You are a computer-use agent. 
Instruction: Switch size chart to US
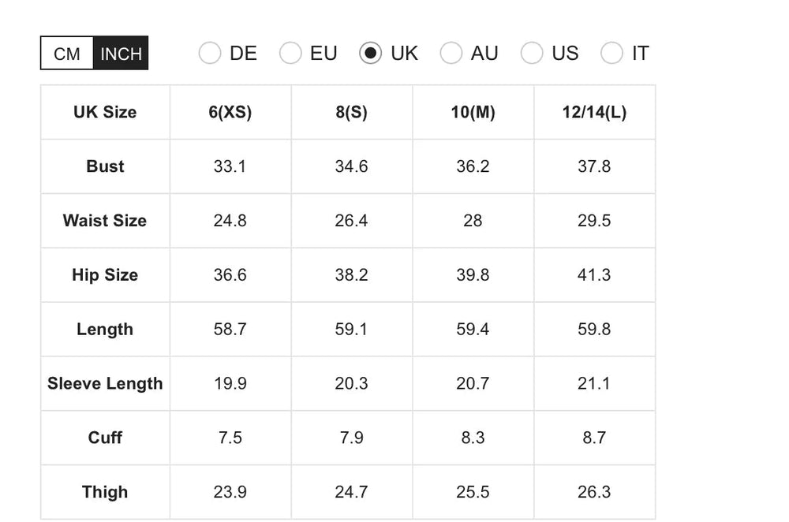[532, 54]
